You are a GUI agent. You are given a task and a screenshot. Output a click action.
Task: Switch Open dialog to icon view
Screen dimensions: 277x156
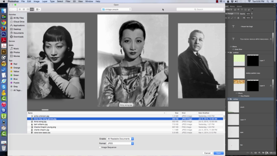19,9
